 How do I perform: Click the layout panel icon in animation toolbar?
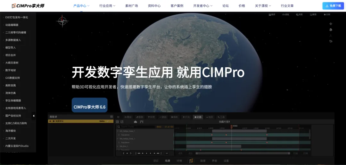coord(117,122)
